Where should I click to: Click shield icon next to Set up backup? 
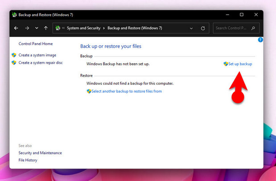pyautogui.click(x=226, y=64)
